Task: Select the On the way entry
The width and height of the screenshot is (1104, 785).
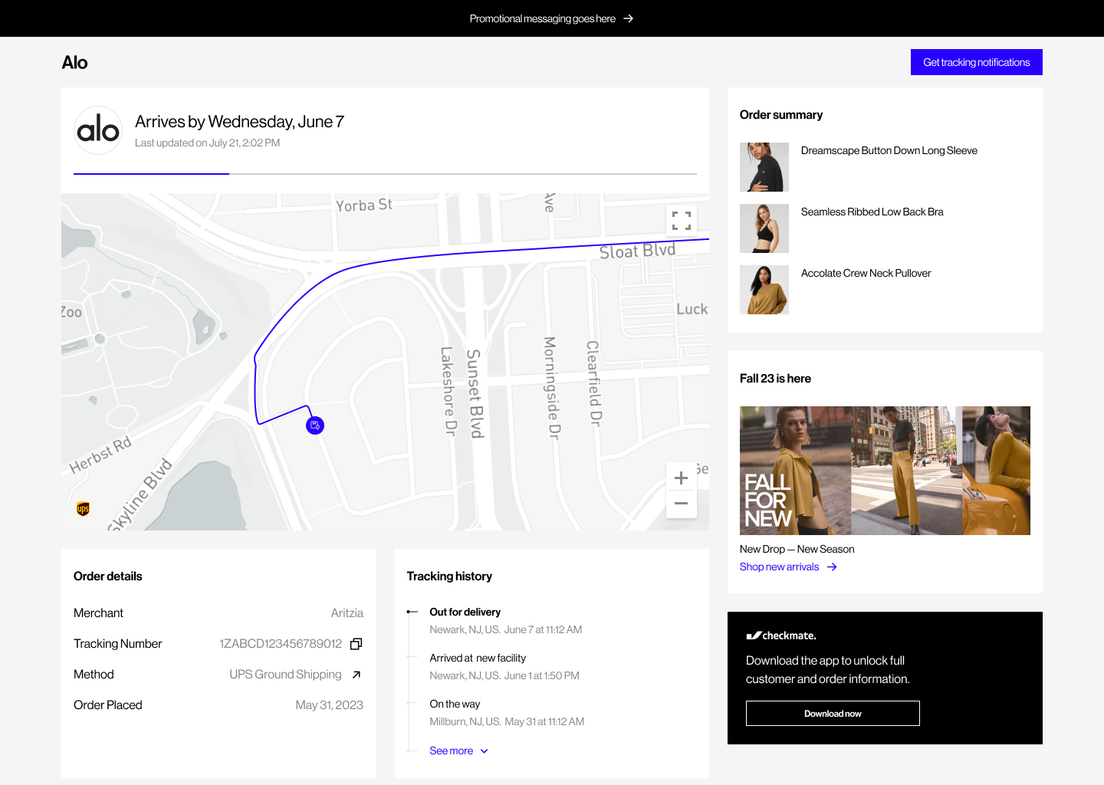Action: (507, 713)
